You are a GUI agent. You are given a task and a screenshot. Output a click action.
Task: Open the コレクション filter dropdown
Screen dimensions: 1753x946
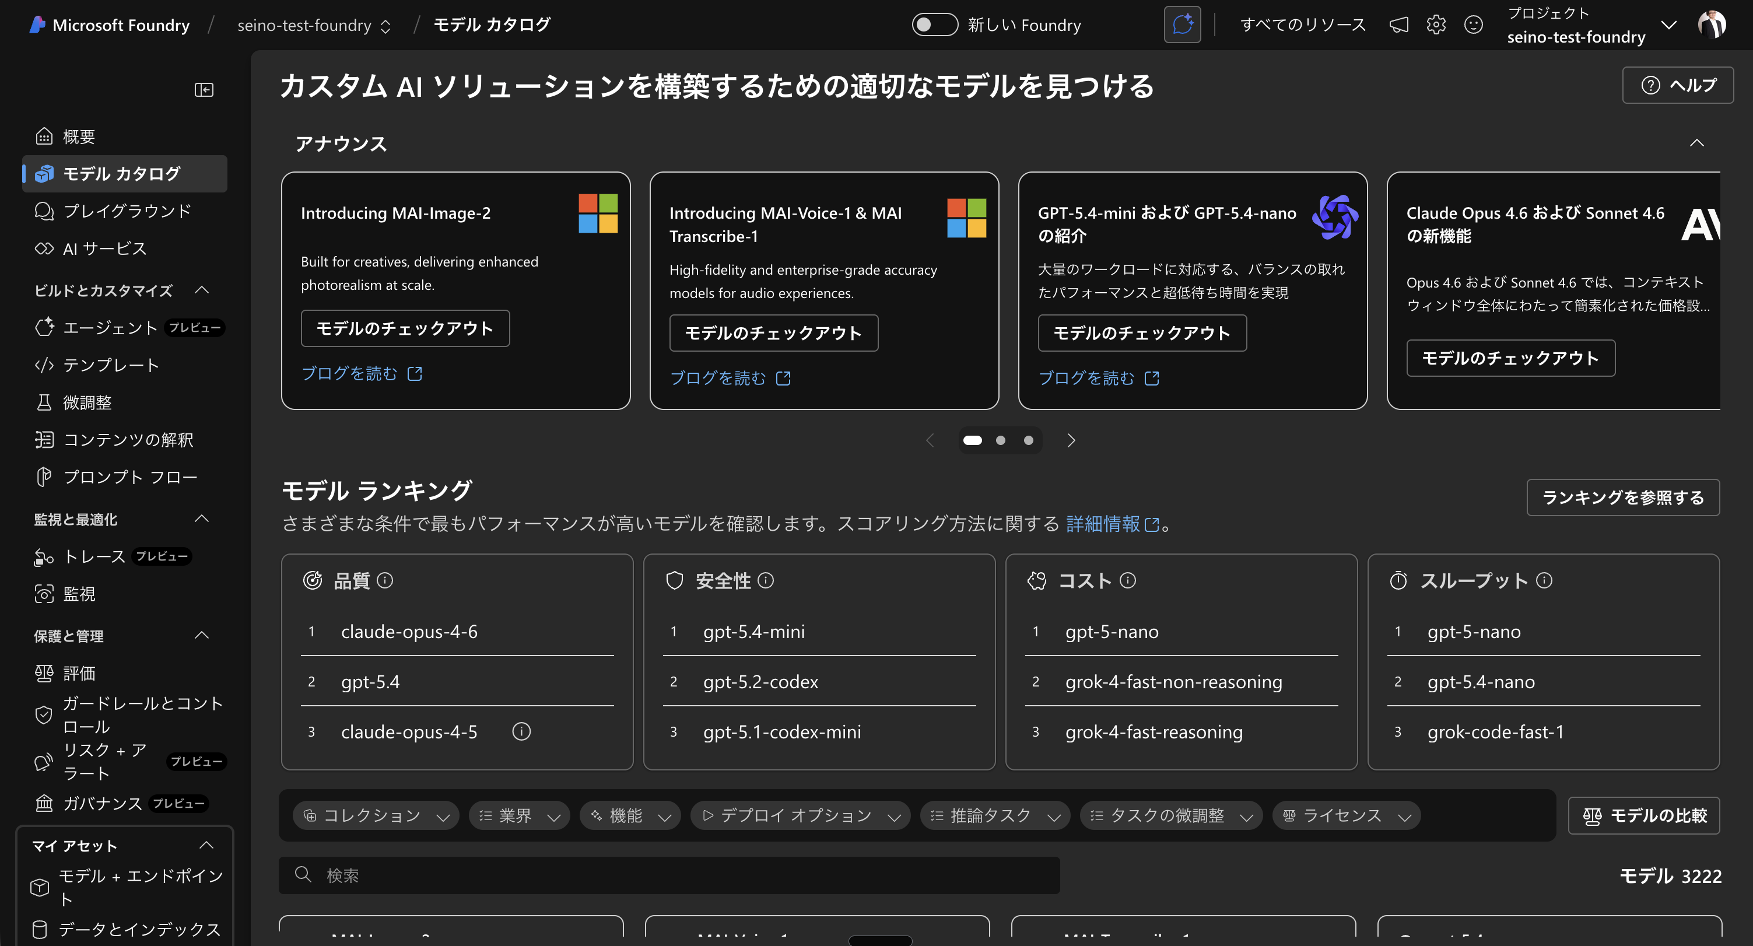[x=376, y=815]
